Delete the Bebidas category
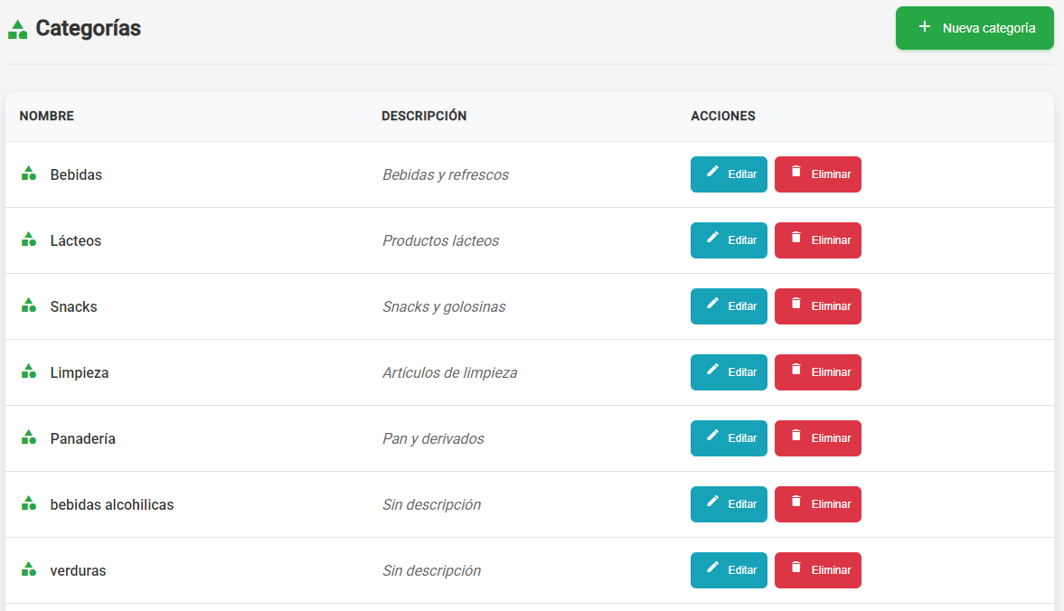 point(817,174)
